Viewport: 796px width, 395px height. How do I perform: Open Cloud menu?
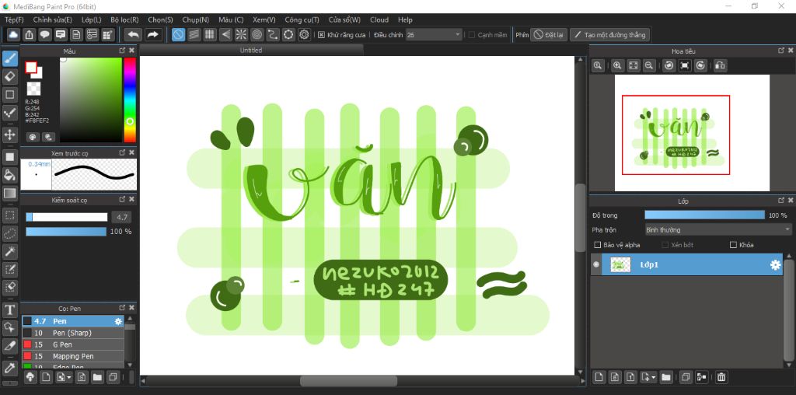click(x=379, y=19)
